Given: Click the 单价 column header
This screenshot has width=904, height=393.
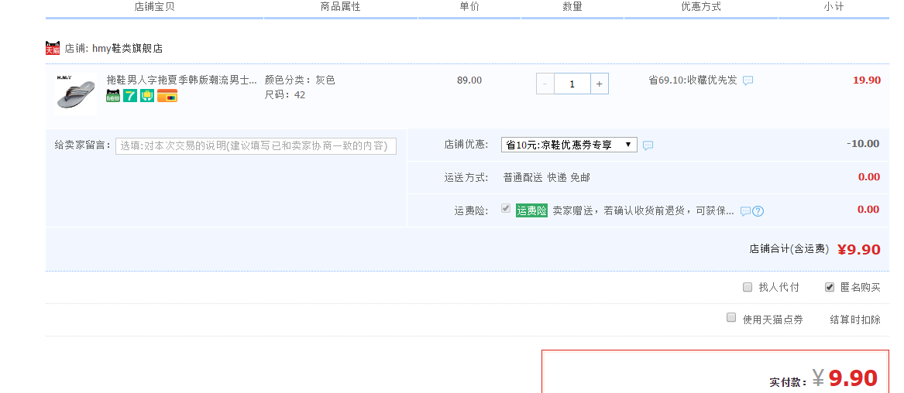Looking at the screenshot, I should coord(469,7).
